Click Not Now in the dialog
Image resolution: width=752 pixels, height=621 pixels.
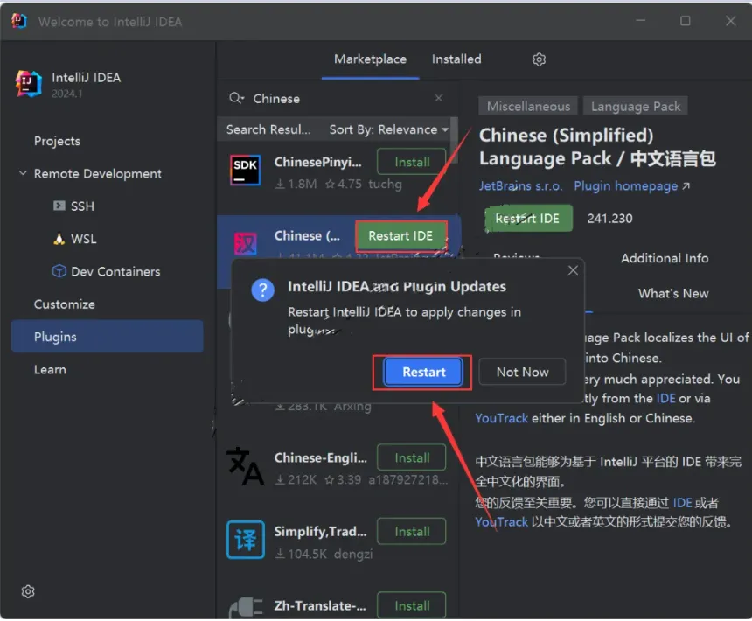tap(522, 372)
